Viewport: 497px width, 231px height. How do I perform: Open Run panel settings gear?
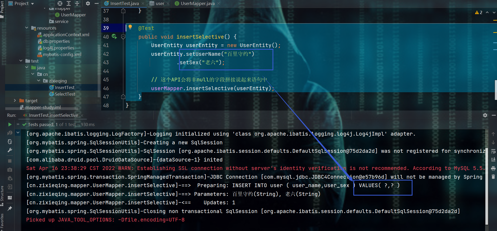[x=485, y=115]
